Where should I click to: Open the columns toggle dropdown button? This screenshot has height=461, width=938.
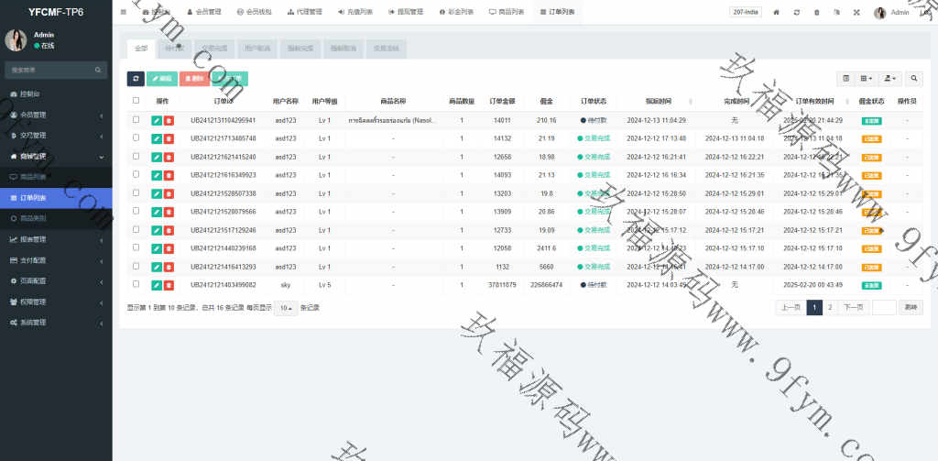867,79
